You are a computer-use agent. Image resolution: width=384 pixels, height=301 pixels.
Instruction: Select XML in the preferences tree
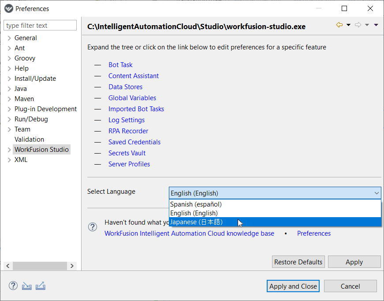21,160
